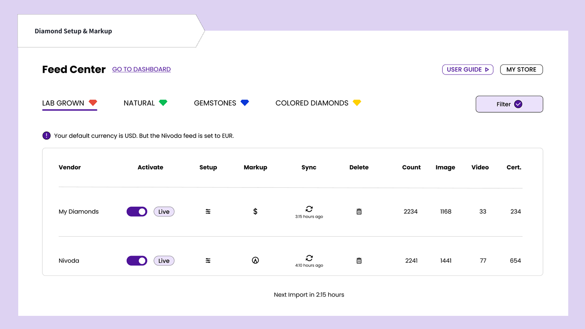Click the Markup column header

256,167
